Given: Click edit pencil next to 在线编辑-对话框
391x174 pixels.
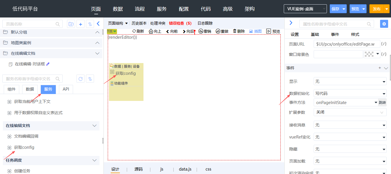Looking at the screenshot, I should (x=48, y=64).
